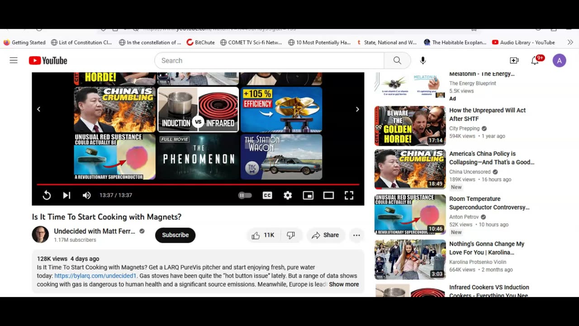Image resolution: width=579 pixels, height=326 pixels.
Task: Open COMET TV Sci-fi Netw... bookmark
Action: click(251, 43)
